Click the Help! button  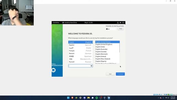121,29
